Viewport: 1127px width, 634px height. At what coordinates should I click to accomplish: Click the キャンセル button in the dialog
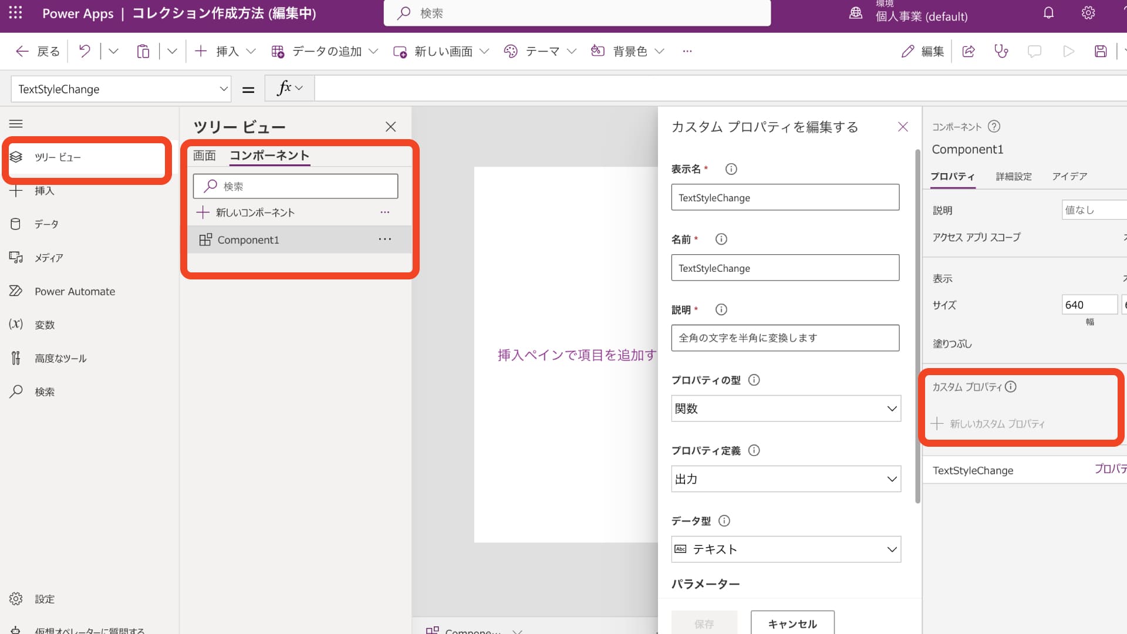[792, 624]
